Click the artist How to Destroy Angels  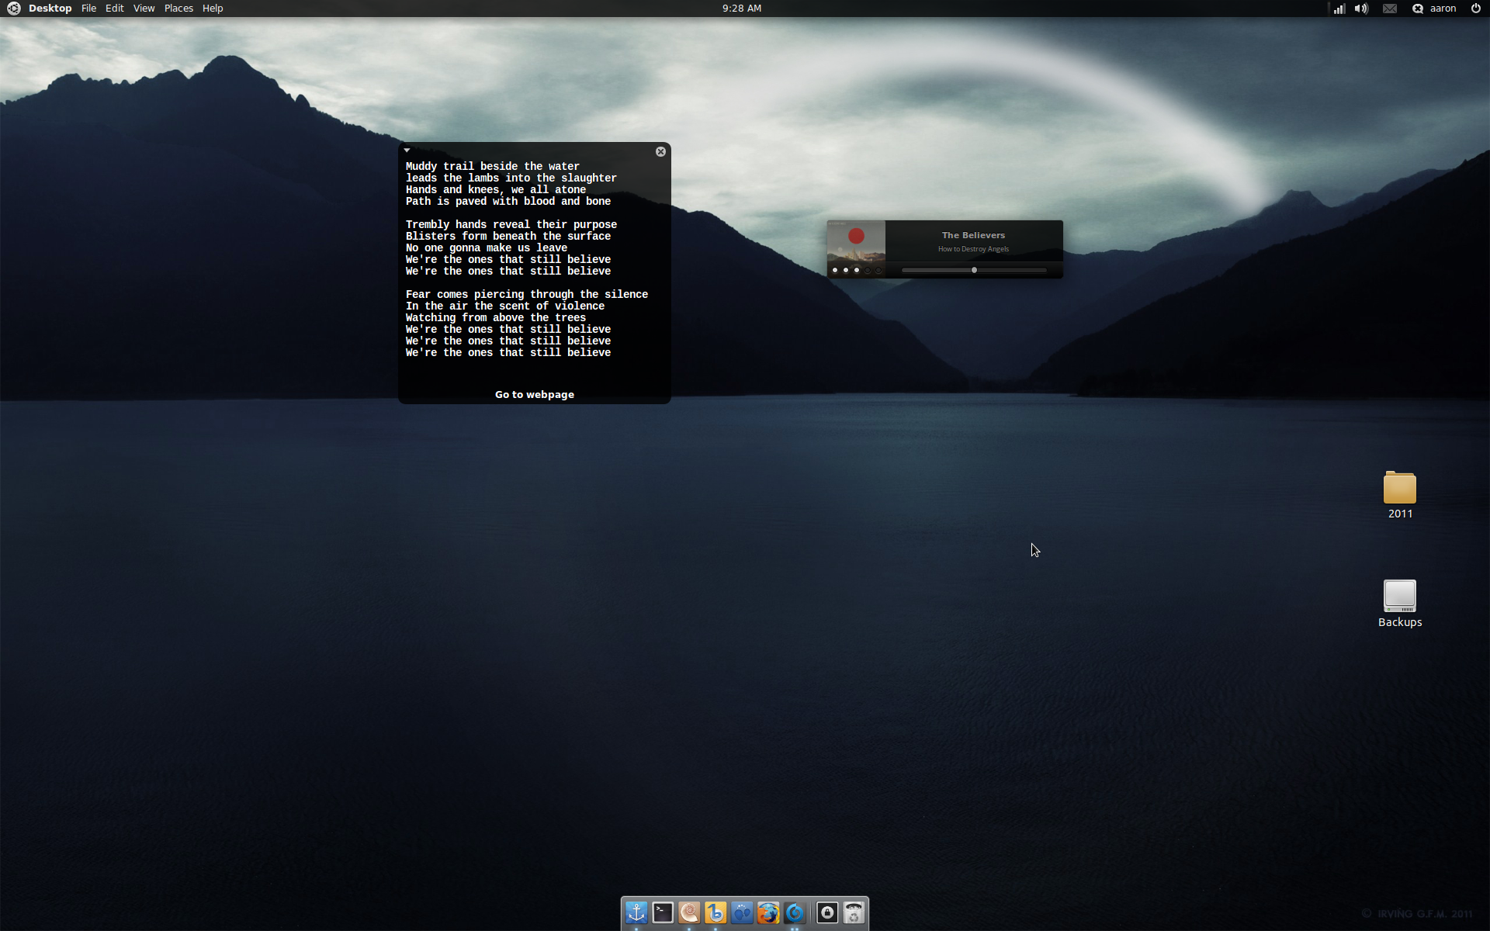(973, 249)
